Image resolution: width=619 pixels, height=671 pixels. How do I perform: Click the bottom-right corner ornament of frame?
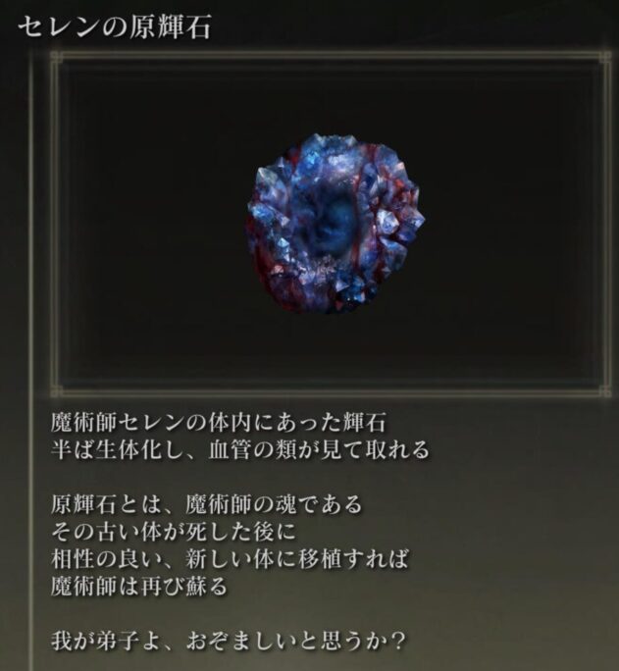[x=605, y=390]
